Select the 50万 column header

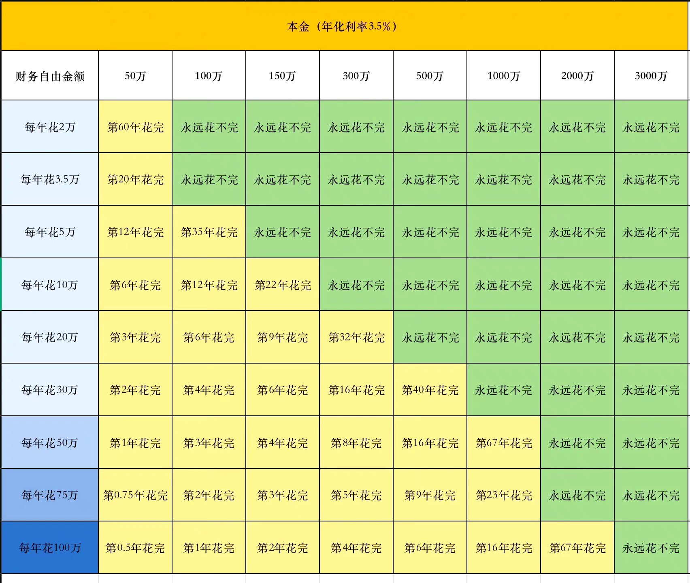click(x=135, y=76)
